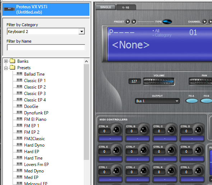Click the CTRL G knob

click(x=171, y=150)
